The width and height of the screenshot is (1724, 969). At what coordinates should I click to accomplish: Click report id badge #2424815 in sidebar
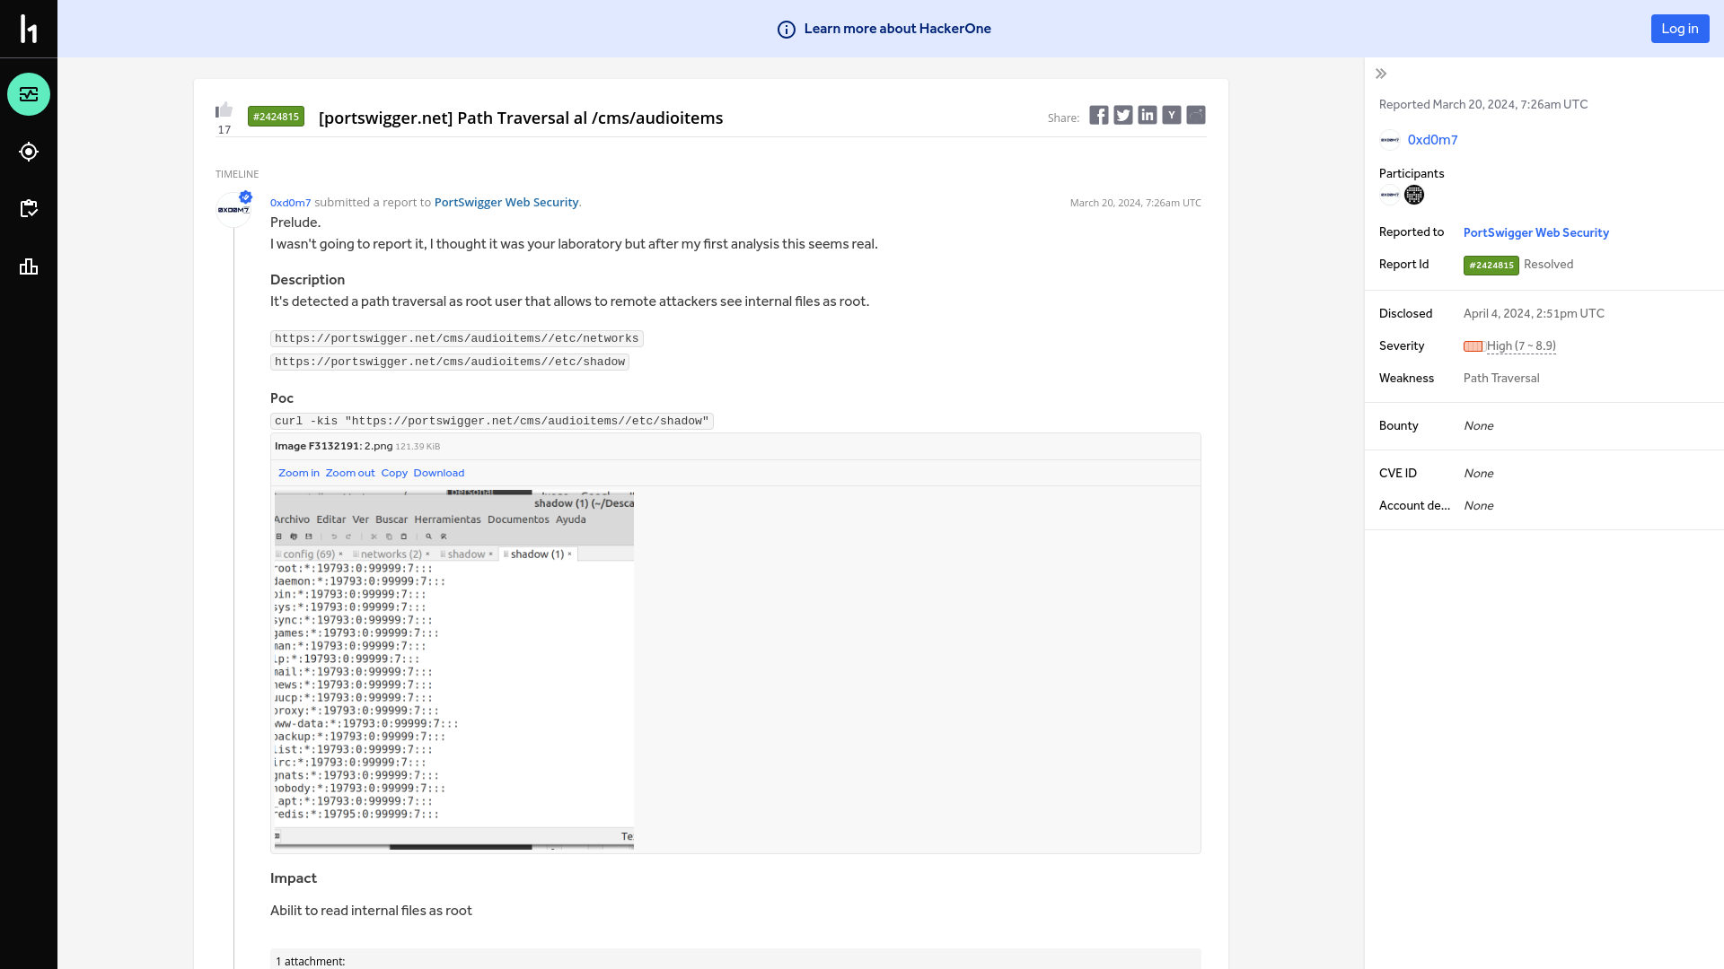1491,266
